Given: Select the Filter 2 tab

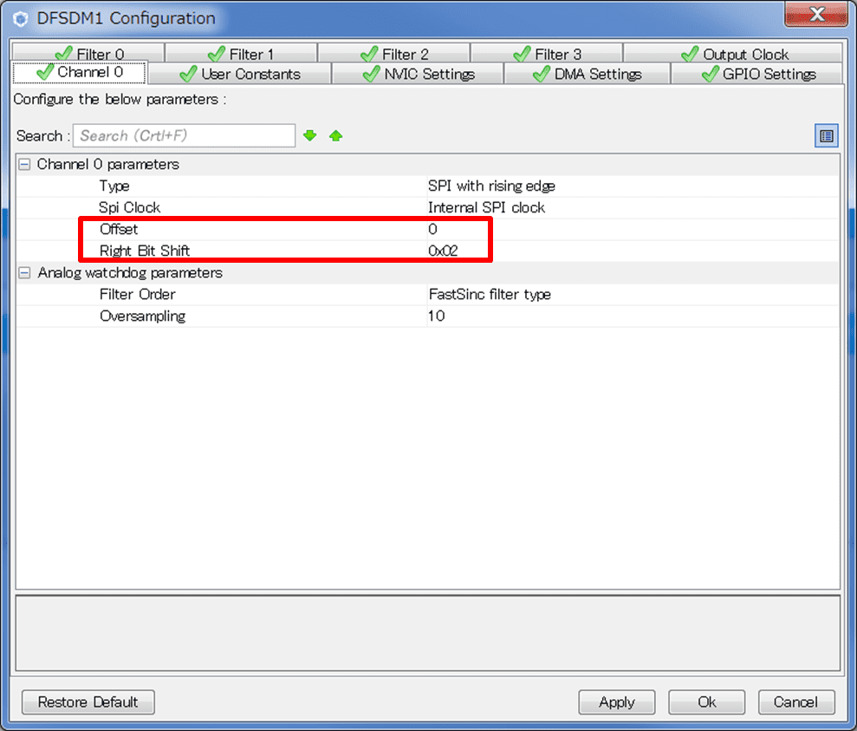Looking at the screenshot, I should [394, 54].
